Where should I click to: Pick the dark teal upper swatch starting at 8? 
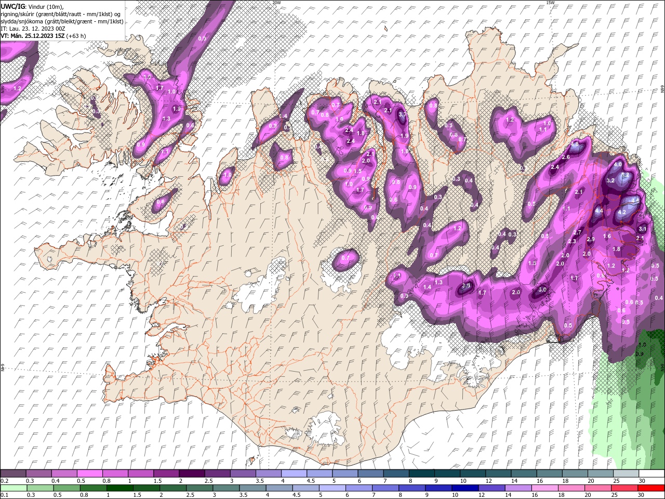pyautogui.click(x=422, y=474)
